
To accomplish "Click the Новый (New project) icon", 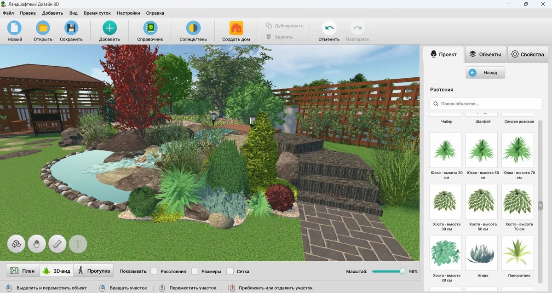I will pyautogui.click(x=15, y=29).
